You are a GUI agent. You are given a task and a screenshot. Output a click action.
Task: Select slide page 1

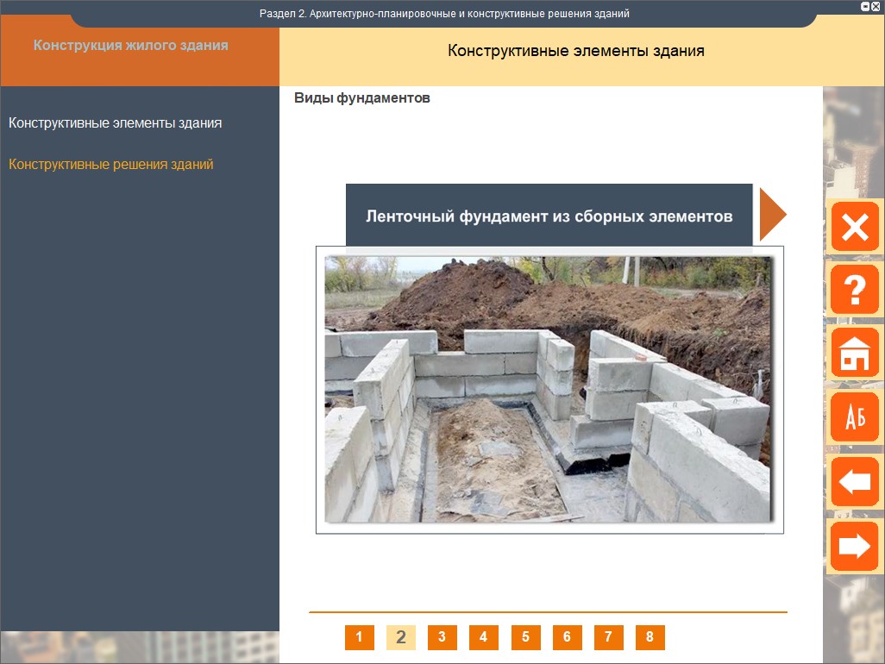pyautogui.click(x=359, y=637)
